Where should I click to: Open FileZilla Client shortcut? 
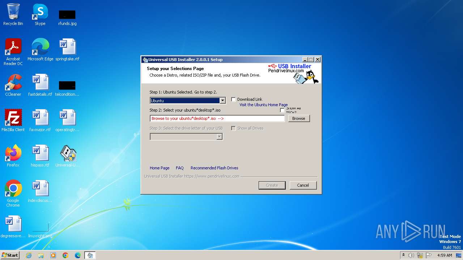pyautogui.click(x=13, y=121)
